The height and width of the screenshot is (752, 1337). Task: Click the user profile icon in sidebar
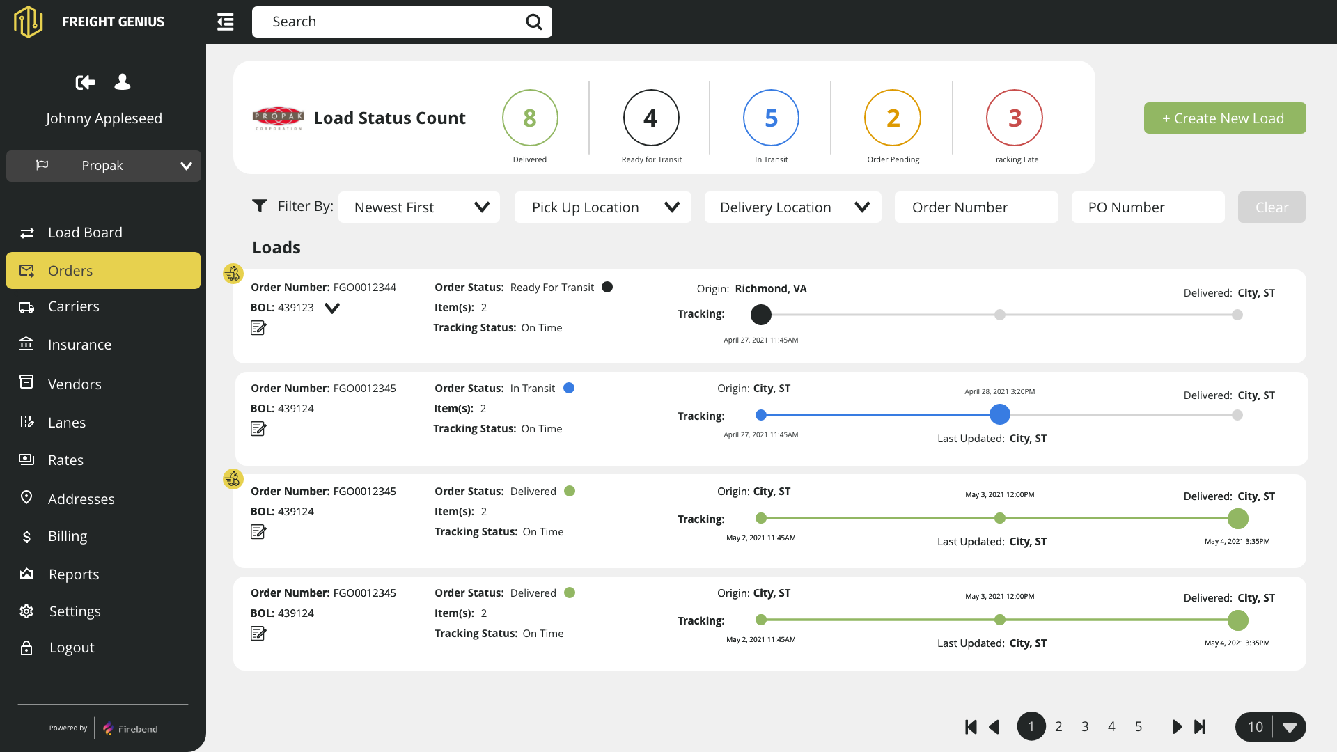pos(122,82)
